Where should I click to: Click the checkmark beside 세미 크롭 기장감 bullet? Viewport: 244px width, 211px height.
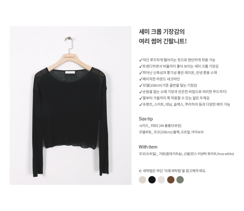[x=141, y=66]
